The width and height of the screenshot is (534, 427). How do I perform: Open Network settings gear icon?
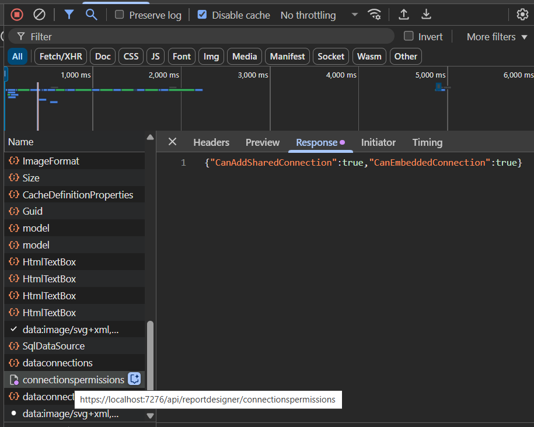click(x=522, y=15)
